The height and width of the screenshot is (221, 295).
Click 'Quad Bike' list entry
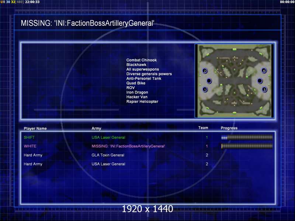[x=136, y=83]
